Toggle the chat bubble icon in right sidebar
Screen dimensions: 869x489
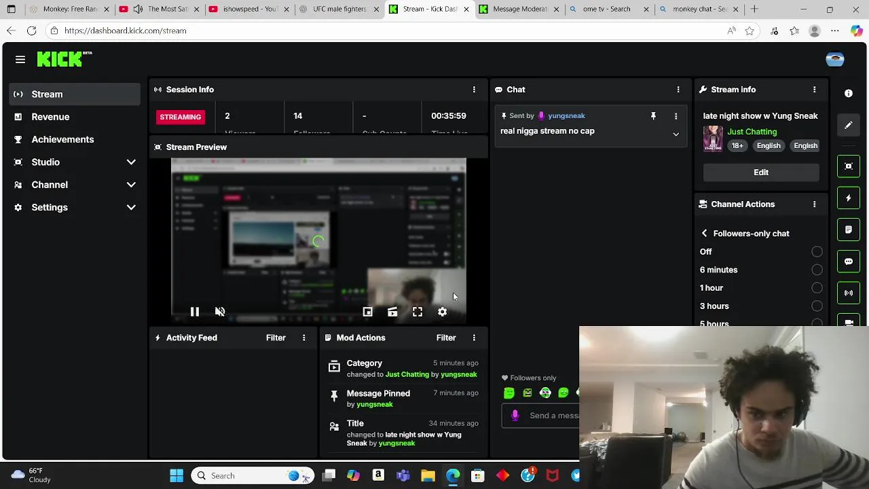(x=849, y=261)
